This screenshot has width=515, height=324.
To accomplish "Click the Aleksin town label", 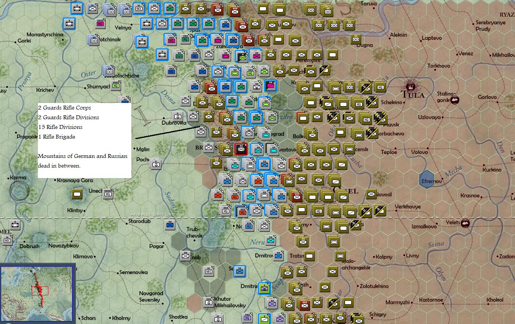I will [398, 34].
